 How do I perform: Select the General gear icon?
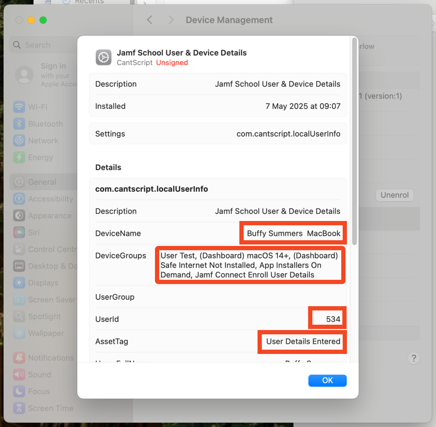coord(19,182)
